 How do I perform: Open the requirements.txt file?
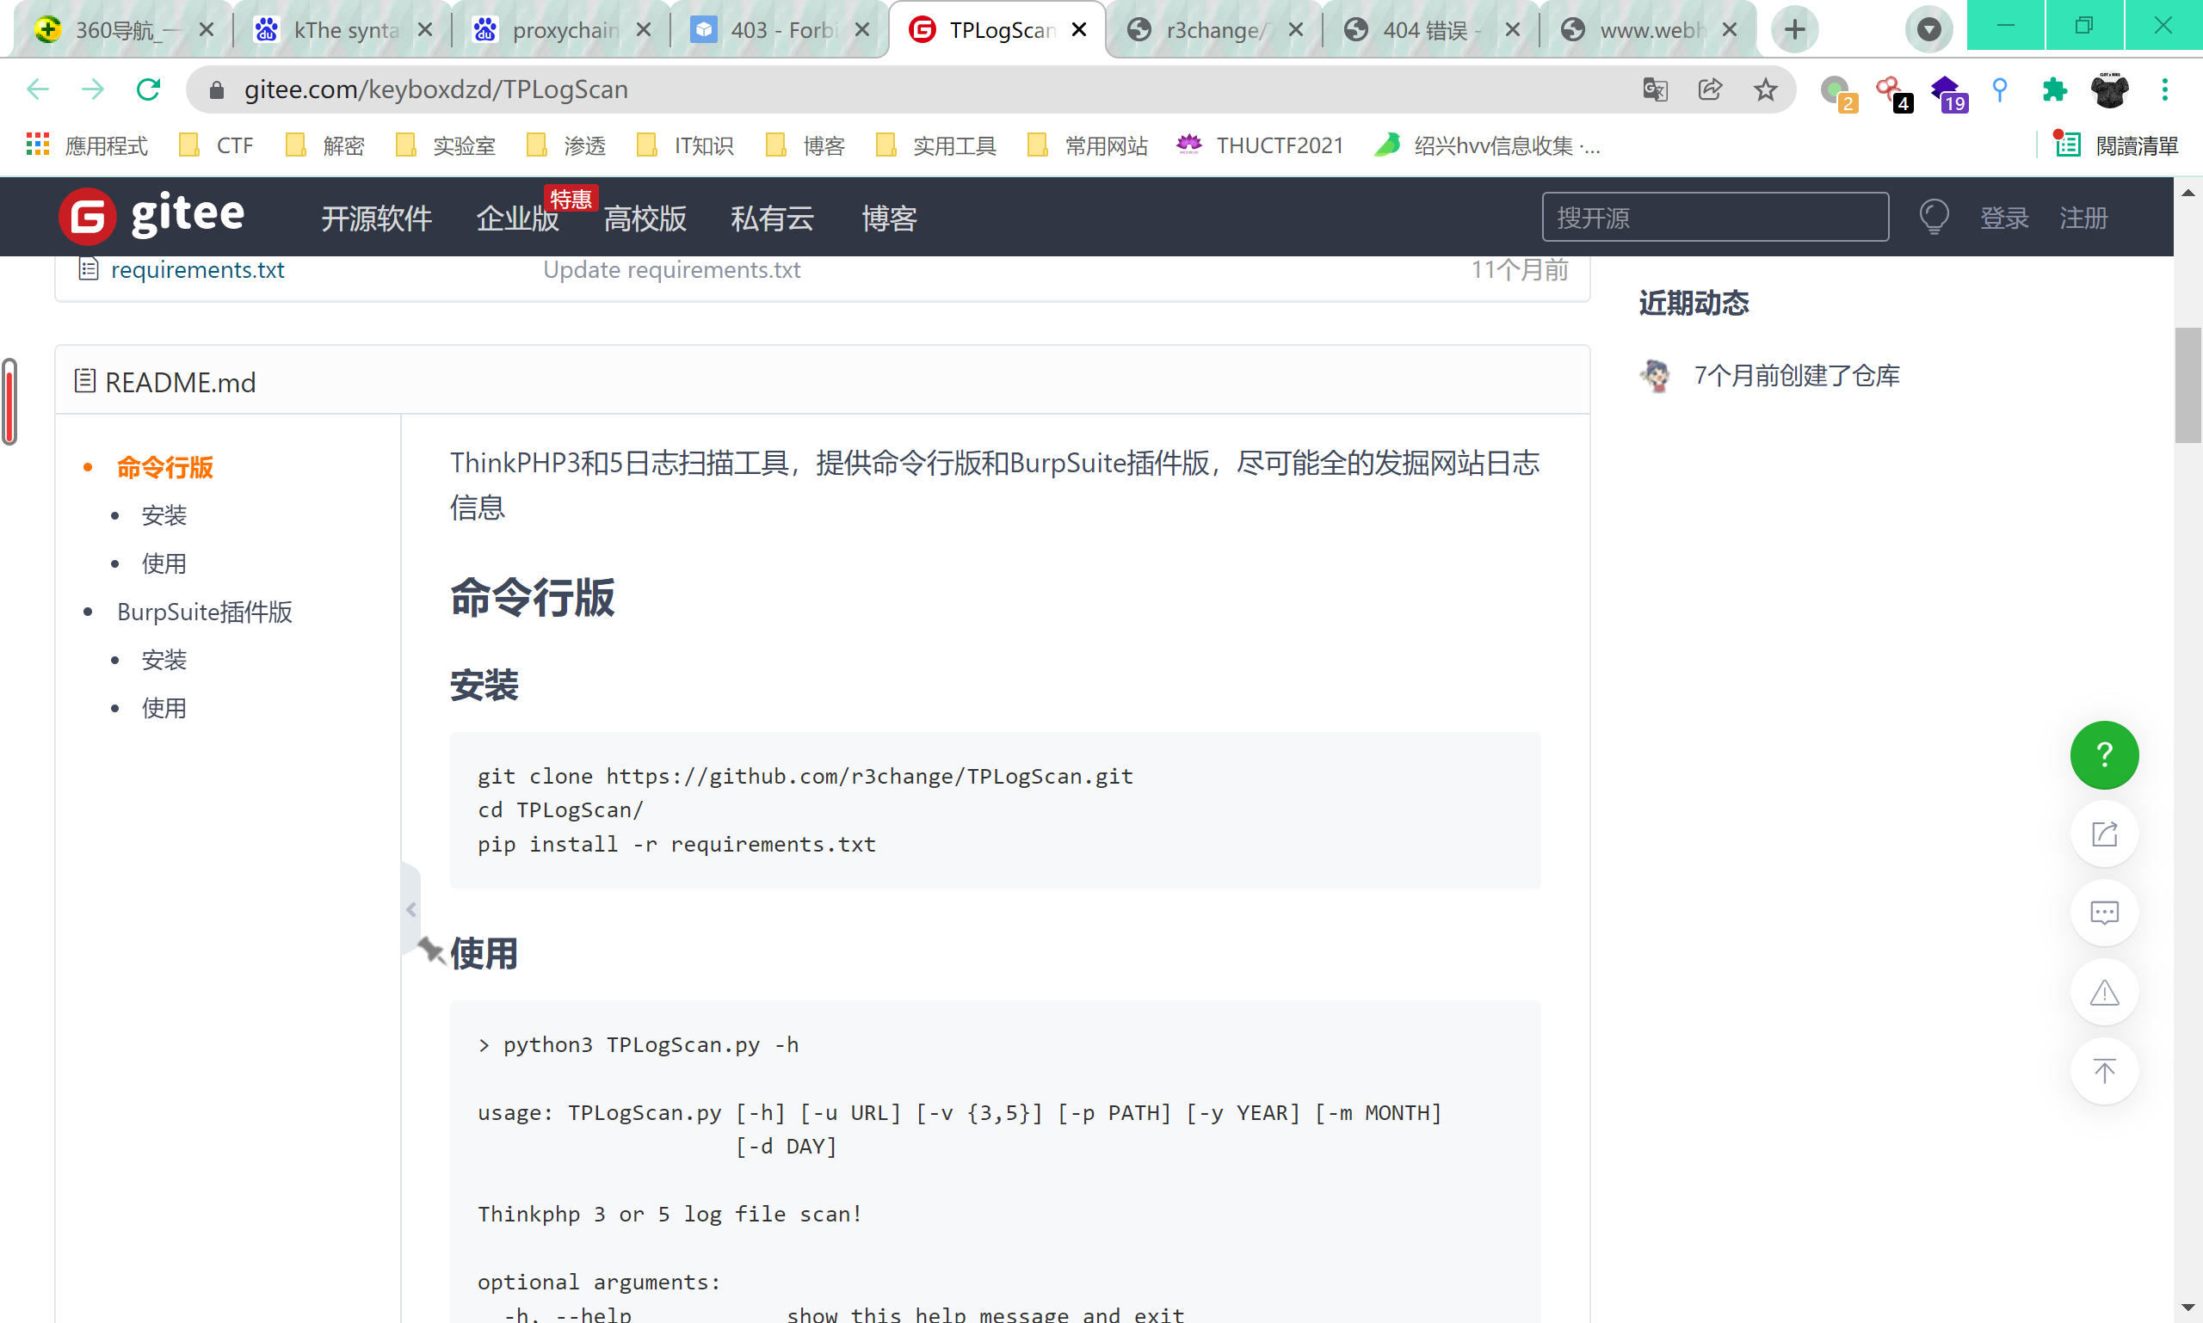point(197,270)
